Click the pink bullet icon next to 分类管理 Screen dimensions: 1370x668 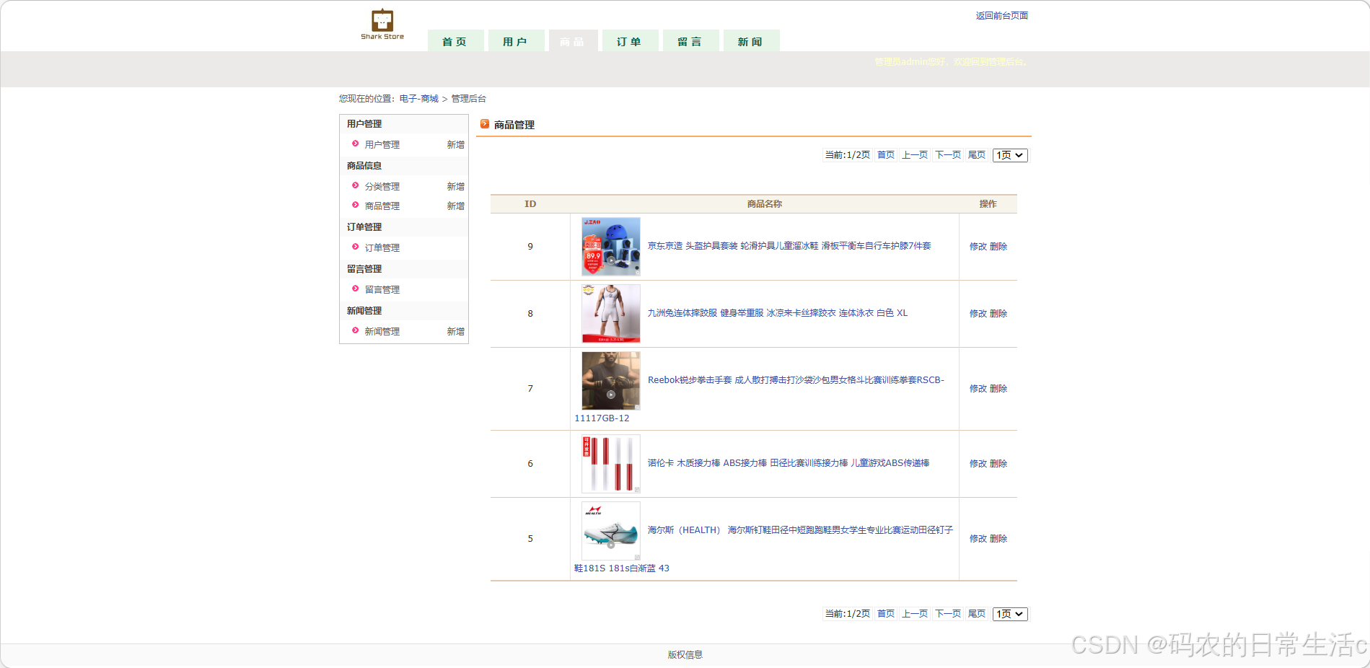click(x=355, y=185)
